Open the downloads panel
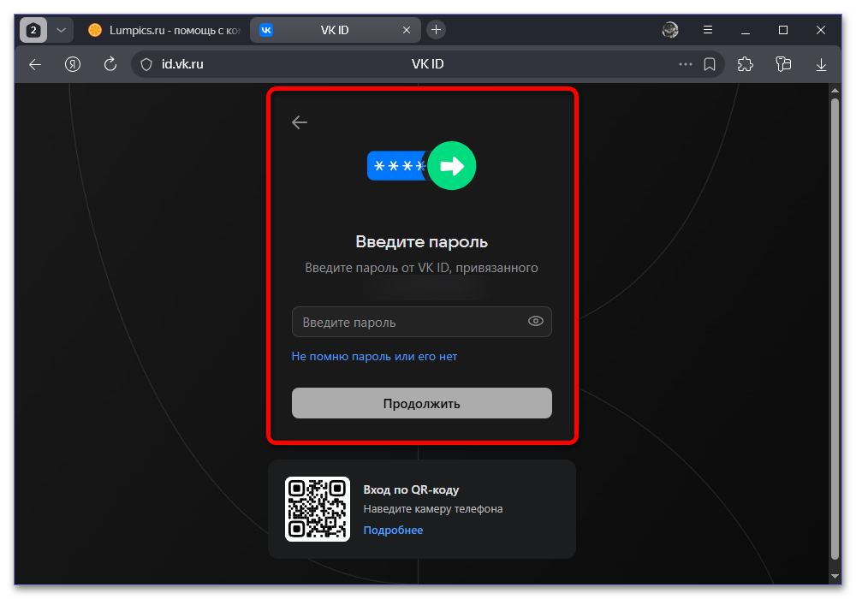 [x=821, y=65]
